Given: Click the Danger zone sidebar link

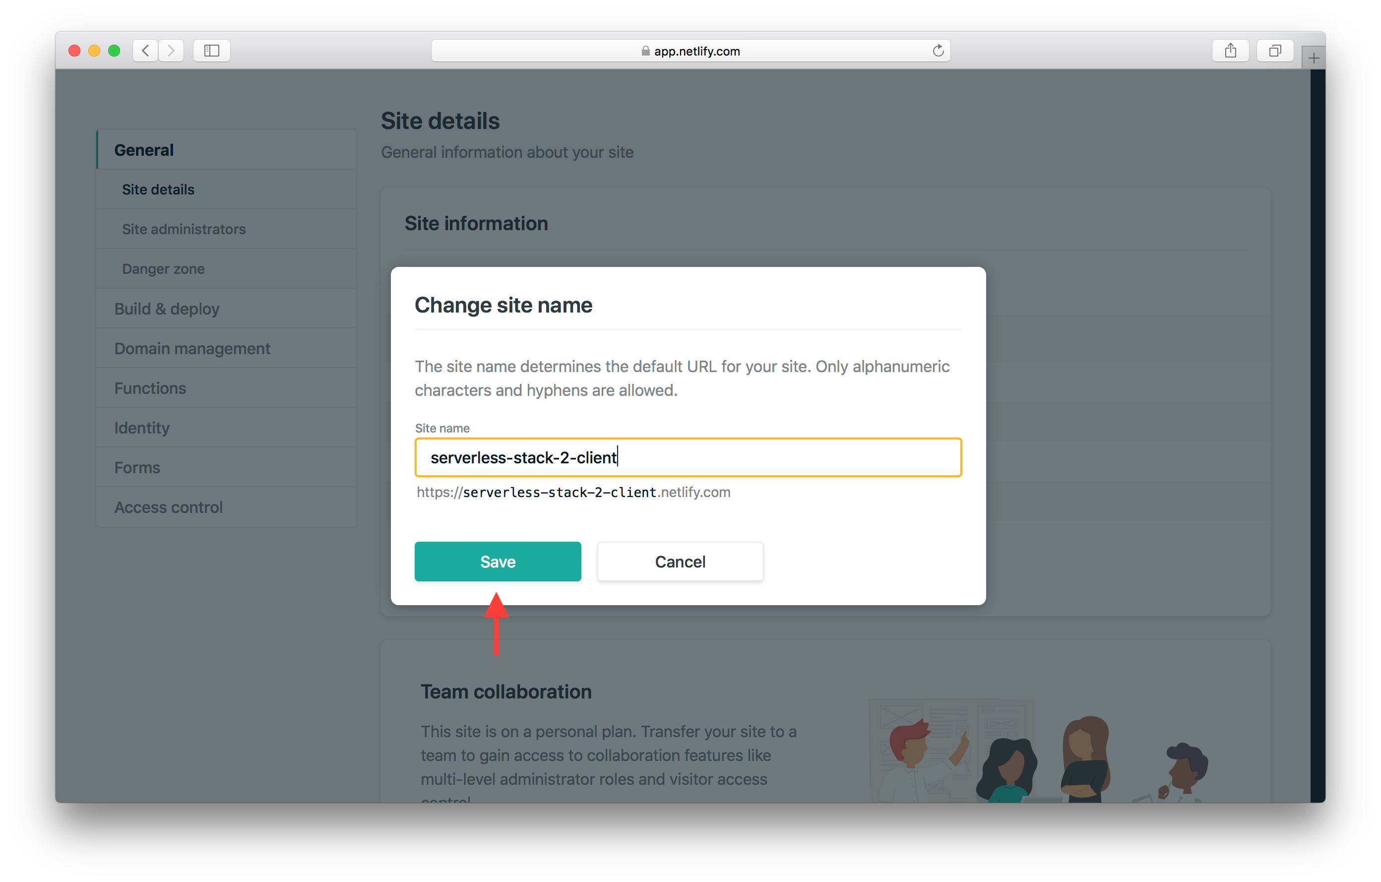Looking at the screenshot, I should pos(163,269).
